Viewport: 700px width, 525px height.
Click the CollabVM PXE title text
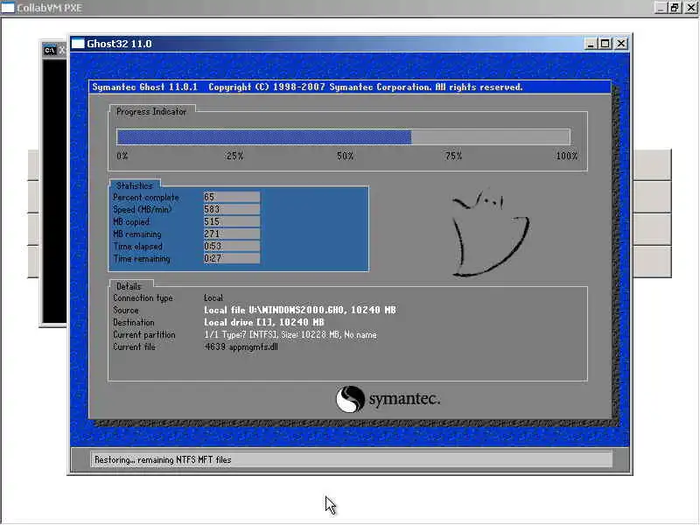pos(50,8)
